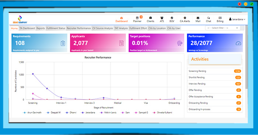Click the Recruiter Performance chart title
The width and height of the screenshot is (258, 135).
(x=98, y=58)
